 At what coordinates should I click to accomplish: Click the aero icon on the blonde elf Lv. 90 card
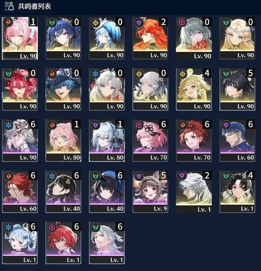pyautogui.click(x=226, y=22)
